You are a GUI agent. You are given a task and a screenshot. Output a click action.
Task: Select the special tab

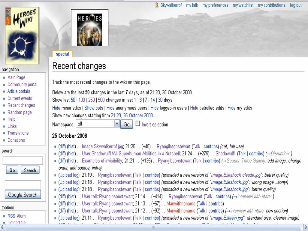[62, 54]
